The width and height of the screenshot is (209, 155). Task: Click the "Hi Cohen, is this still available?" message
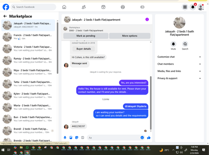click(88, 57)
